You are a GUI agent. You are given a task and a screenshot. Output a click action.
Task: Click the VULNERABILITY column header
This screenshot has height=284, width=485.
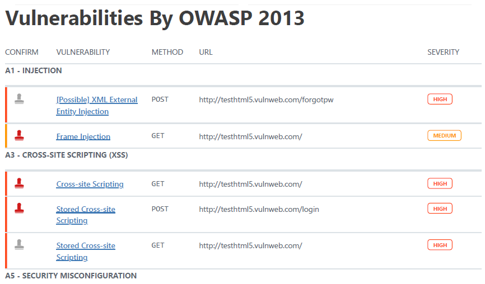coord(83,52)
